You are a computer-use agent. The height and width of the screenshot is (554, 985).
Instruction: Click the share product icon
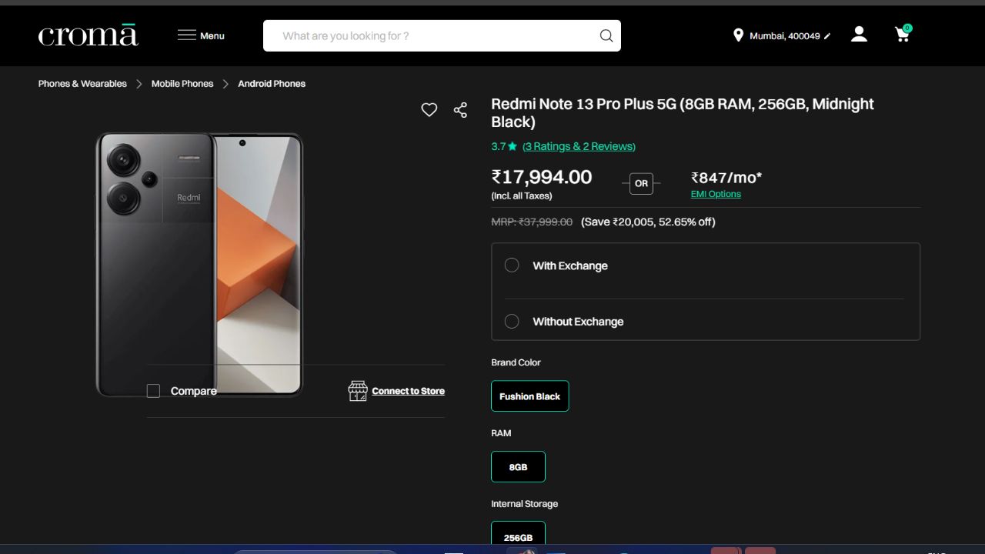(x=460, y=110)
